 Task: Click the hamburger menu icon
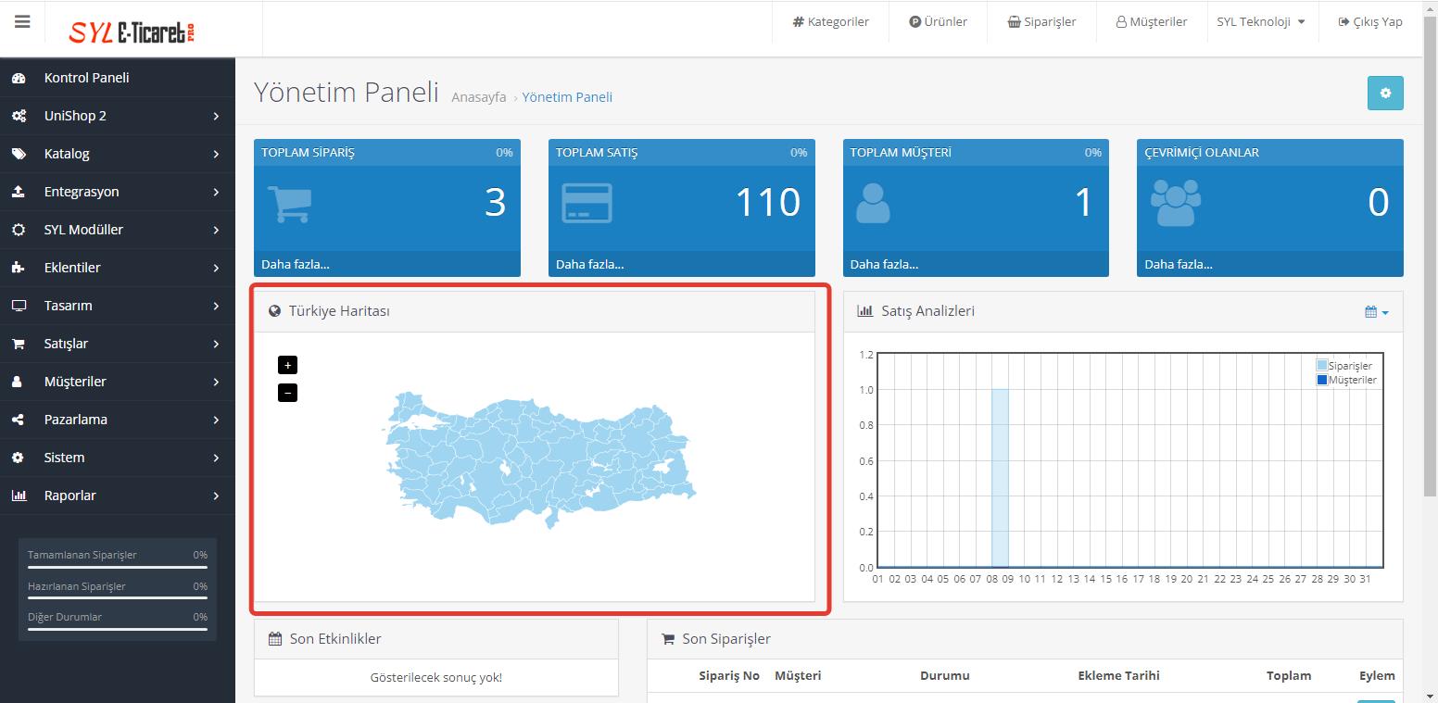click(x=22, y=22)
